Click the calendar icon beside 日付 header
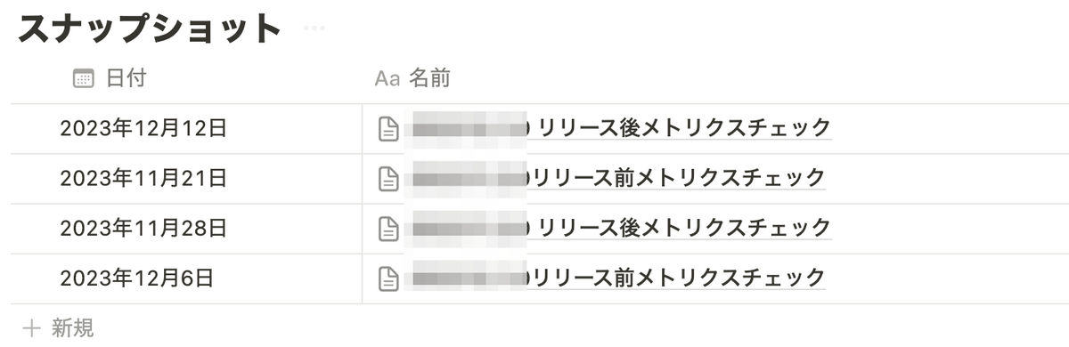The height and width of the screenshot is (347, 1069). (x=84, y=79)
